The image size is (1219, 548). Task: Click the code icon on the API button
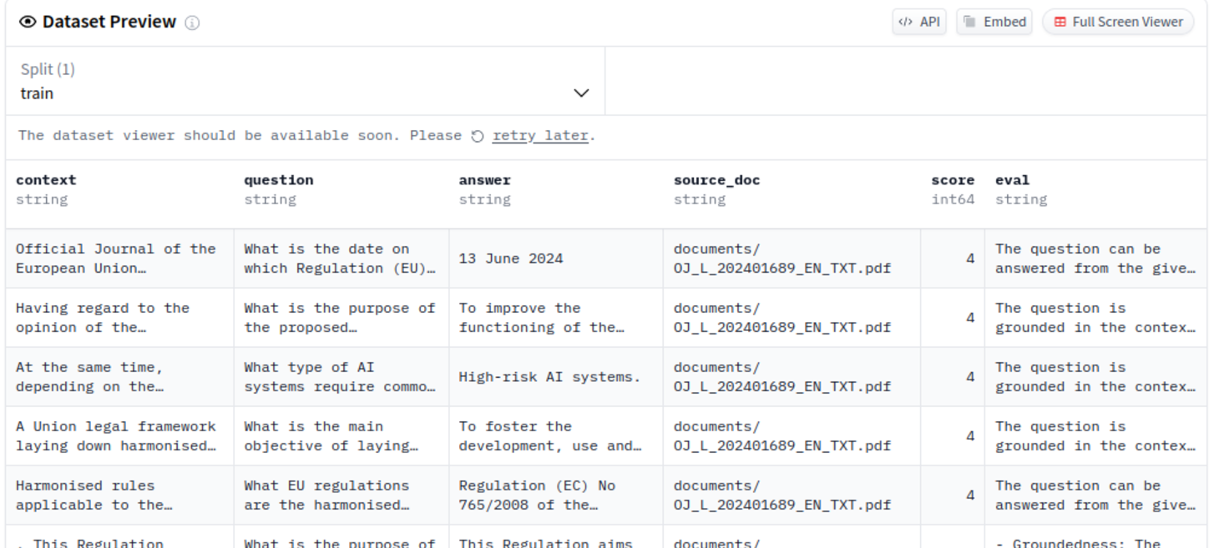907,22
